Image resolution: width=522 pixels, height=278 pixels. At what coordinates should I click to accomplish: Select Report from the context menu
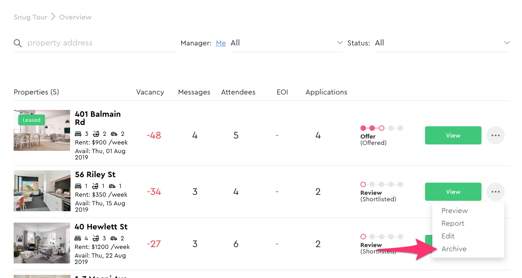pos(453,223)
